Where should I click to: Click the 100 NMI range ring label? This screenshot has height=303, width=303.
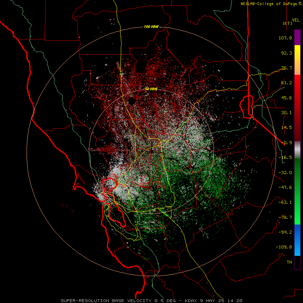click(151, 27)
